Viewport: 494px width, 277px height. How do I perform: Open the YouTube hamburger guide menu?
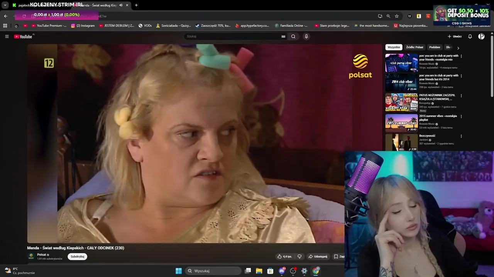point(7,37)
